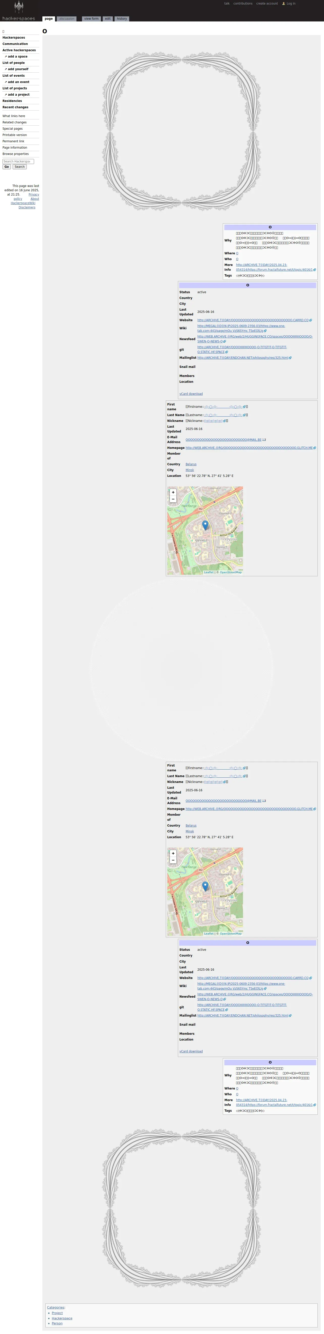Open the Person category
The height and width of the screenshot is (1334, 324).
click(57, 1323)
